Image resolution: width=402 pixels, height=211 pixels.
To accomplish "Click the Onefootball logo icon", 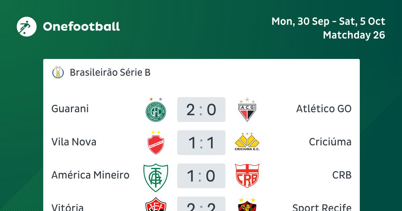I will tap(26, 26).
